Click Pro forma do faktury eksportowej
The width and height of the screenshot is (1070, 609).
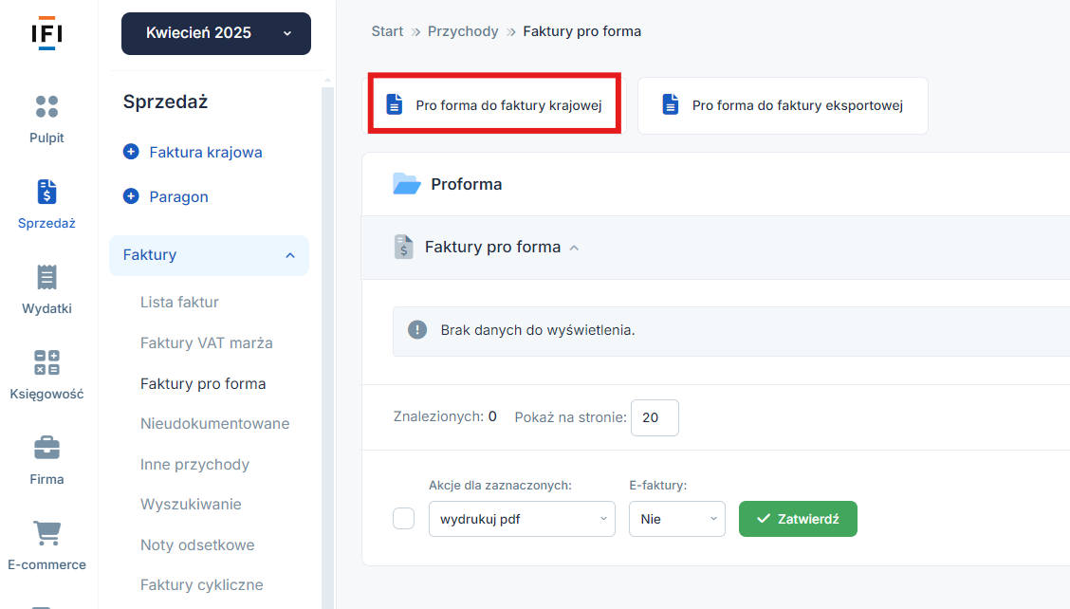(783, 105)
